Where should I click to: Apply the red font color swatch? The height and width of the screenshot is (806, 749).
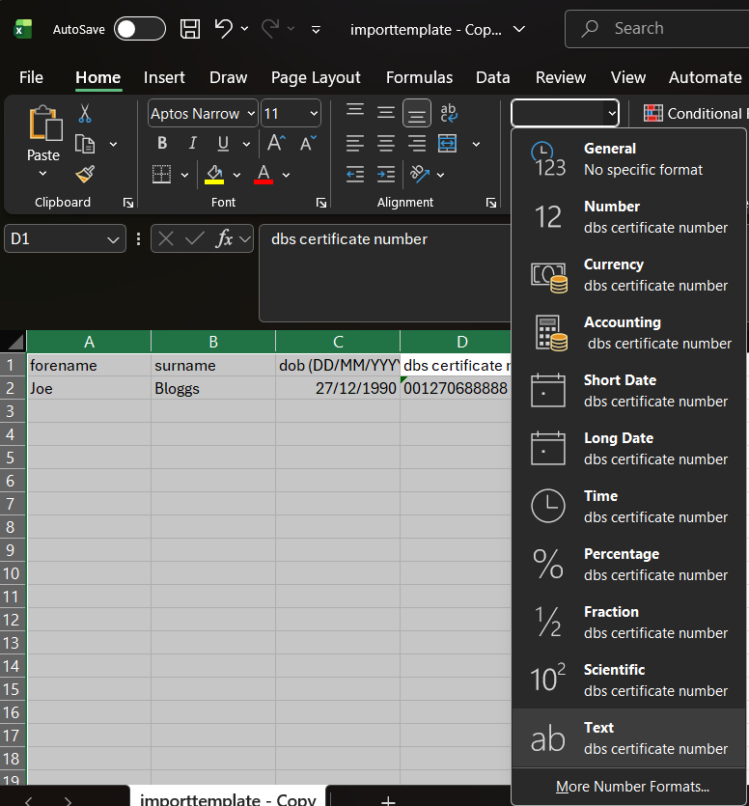point(264,175)
